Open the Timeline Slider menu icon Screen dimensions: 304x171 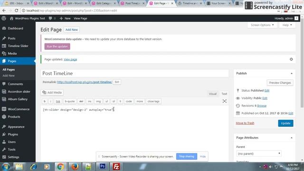click(x=4, y=46)
